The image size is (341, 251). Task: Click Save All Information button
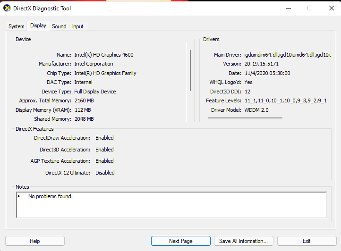(243, 241)
